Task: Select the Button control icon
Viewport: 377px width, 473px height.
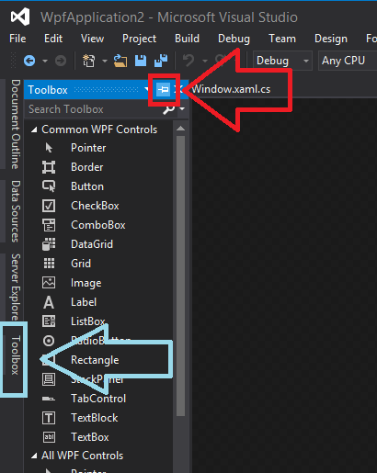Action: click(x=49, y=186)
